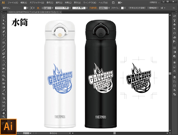
Task: Select the Selection (black arrow) tool
Action: click(x=4, y=17)
